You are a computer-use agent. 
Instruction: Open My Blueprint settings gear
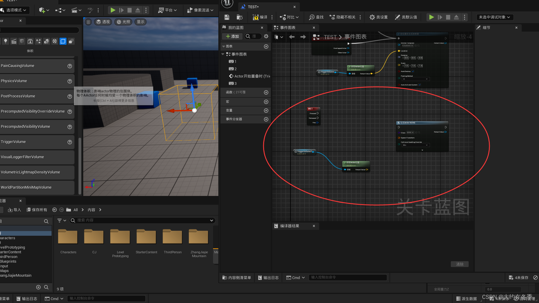click(266, 36)
